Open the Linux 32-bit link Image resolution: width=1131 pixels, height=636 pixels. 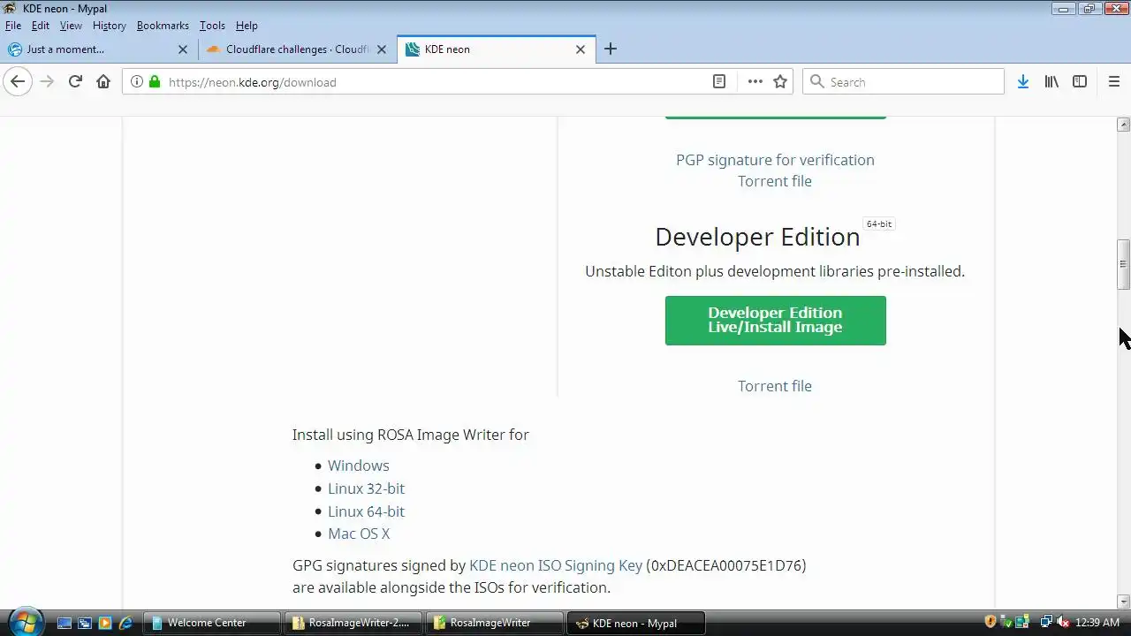[x=366, y=488]
